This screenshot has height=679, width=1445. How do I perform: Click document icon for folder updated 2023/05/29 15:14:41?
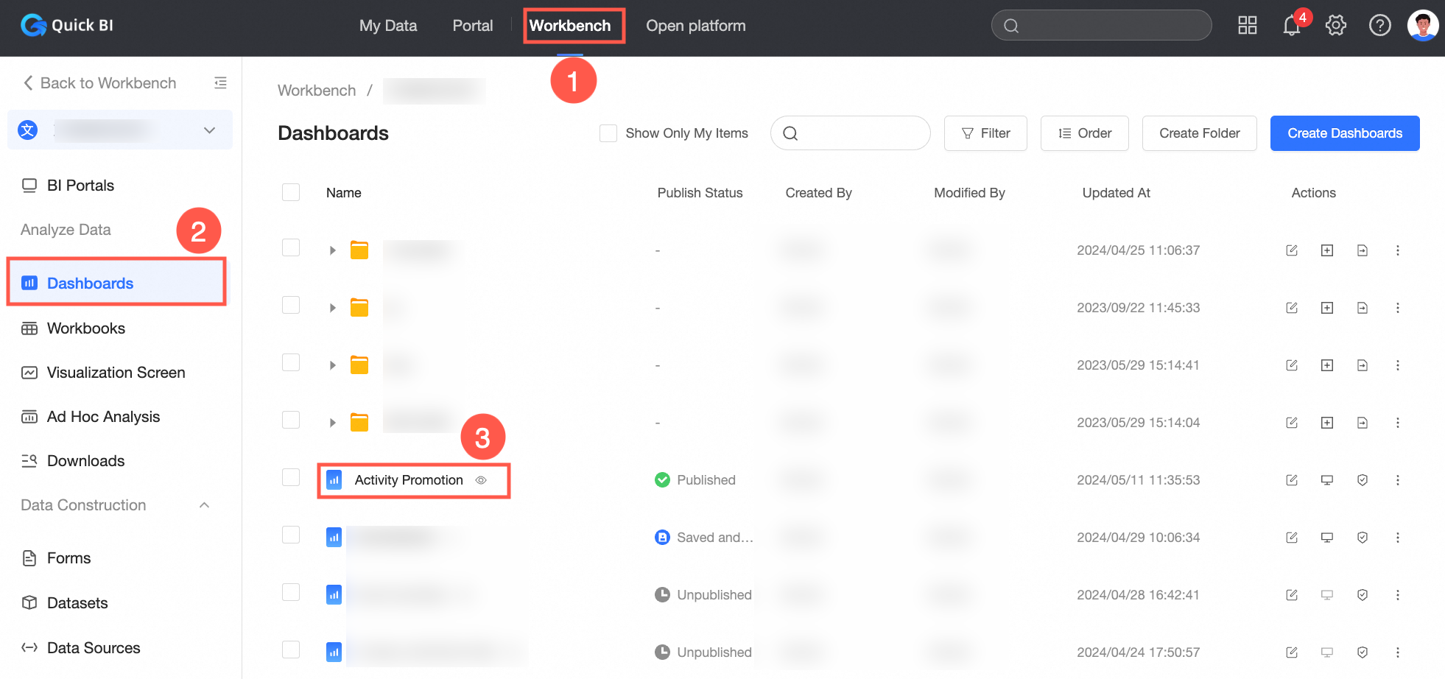click(x=1363, y=365)
